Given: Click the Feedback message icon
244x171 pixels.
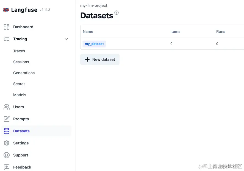Looking at the screenshot, I should (7, 167).
